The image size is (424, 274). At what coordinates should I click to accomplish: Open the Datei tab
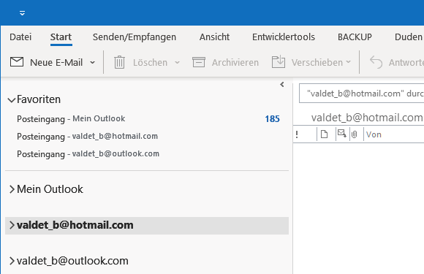[x=20, y=37]
